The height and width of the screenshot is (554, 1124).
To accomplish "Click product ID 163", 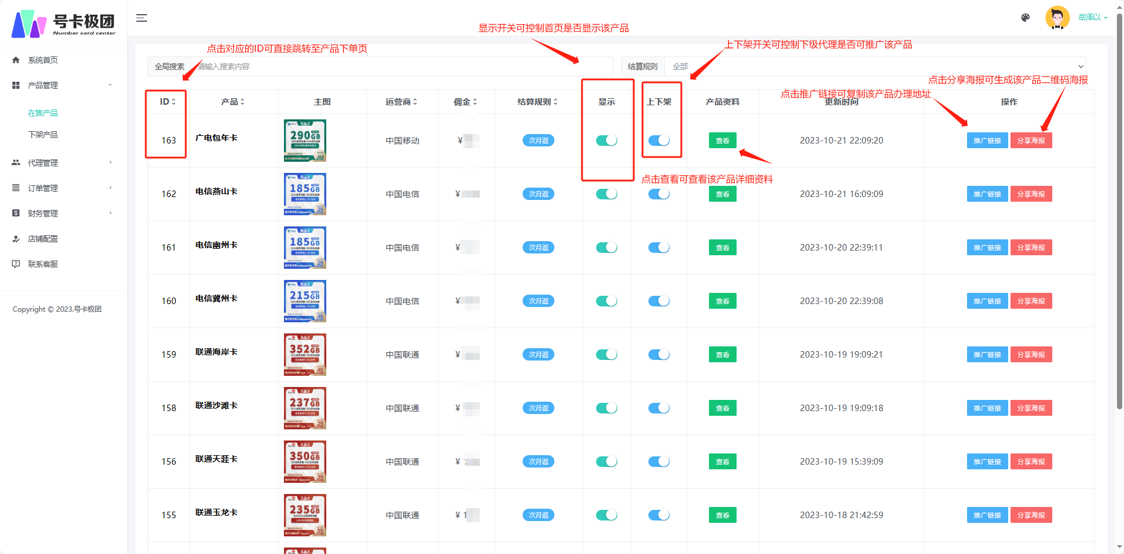I will pyautogui.click(x=169, y=141).
